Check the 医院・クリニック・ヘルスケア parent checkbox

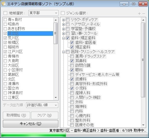(67, 52)
